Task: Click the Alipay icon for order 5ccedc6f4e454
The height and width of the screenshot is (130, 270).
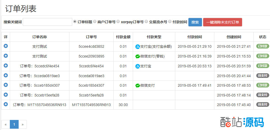Action: pyautogui.click(x=138, y=66)
